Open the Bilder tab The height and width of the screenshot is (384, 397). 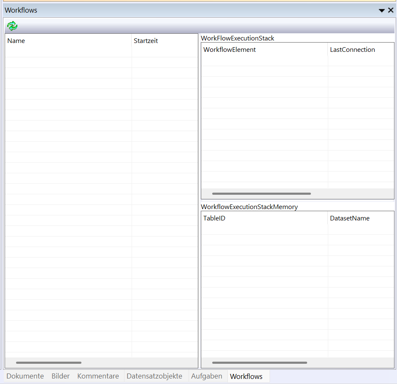[61, 376]
